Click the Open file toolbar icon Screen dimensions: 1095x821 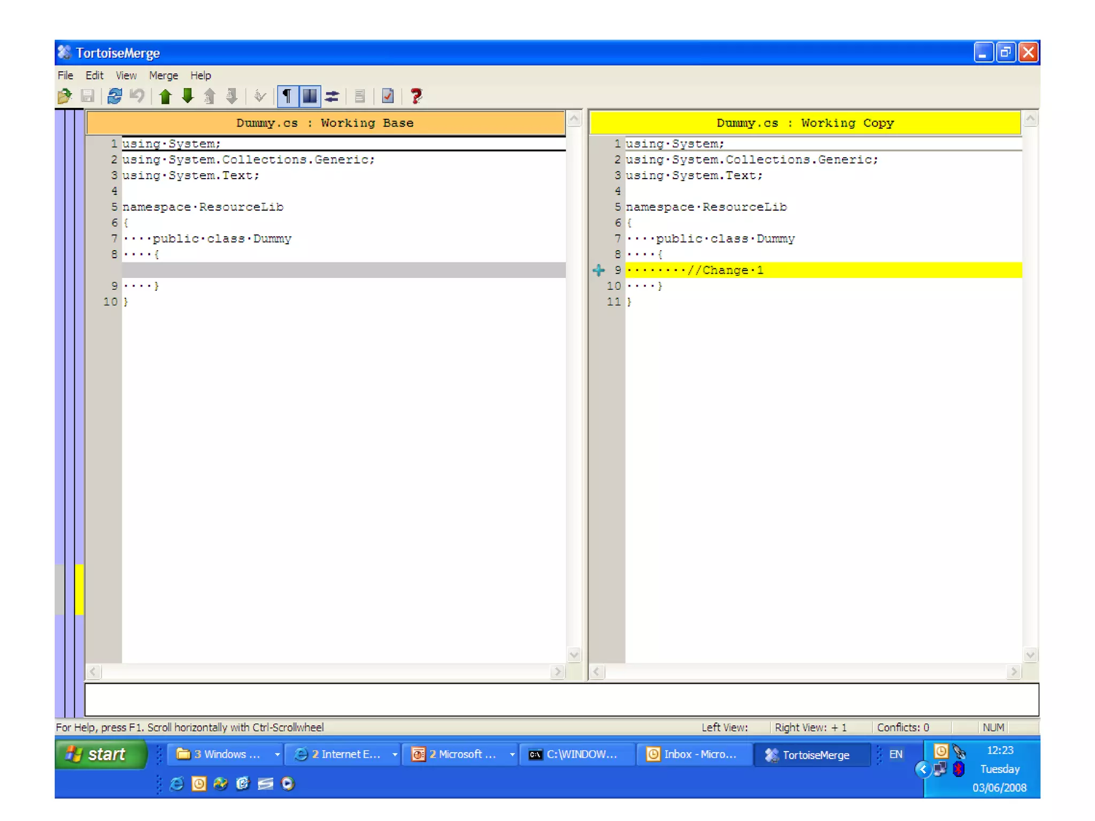pyautogui.click(x=64, y=96)
